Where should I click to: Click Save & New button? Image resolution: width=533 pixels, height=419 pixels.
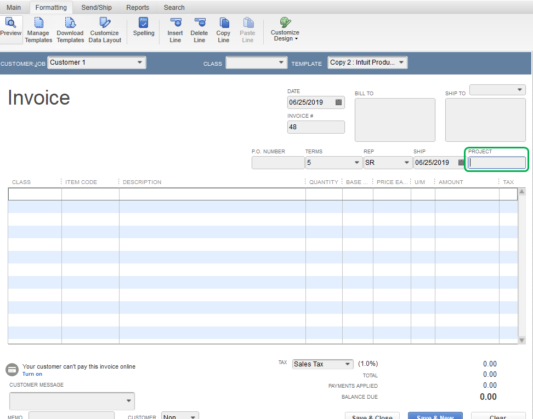pyautogui.click(x=435, y=417)
